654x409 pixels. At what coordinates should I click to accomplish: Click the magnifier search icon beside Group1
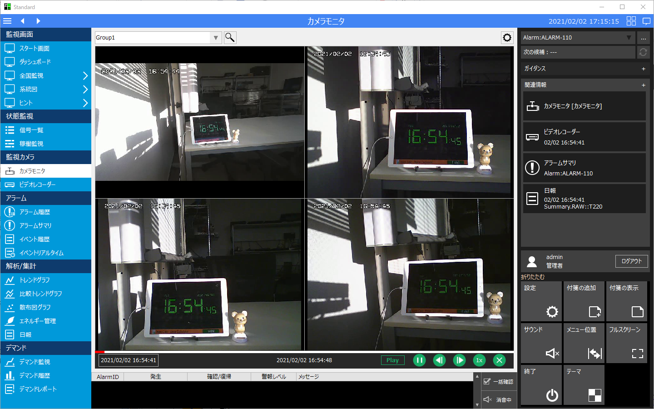point(230,38)
